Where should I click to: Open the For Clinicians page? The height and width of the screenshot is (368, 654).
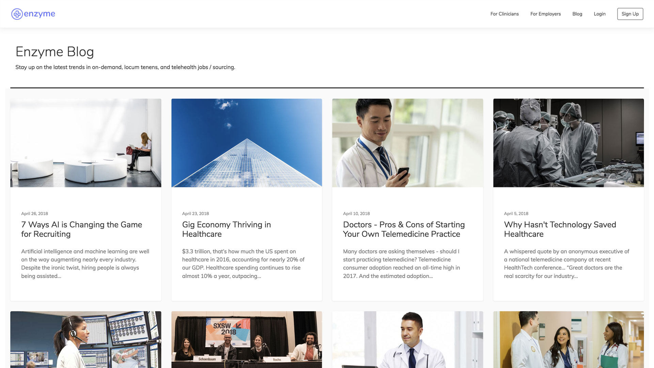pos(504,14)
